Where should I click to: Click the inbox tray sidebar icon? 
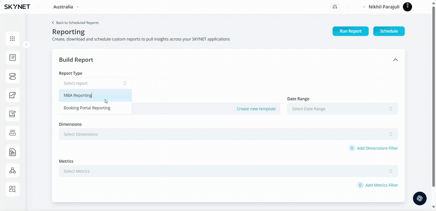pyautogui.click(x=12, y=133)
